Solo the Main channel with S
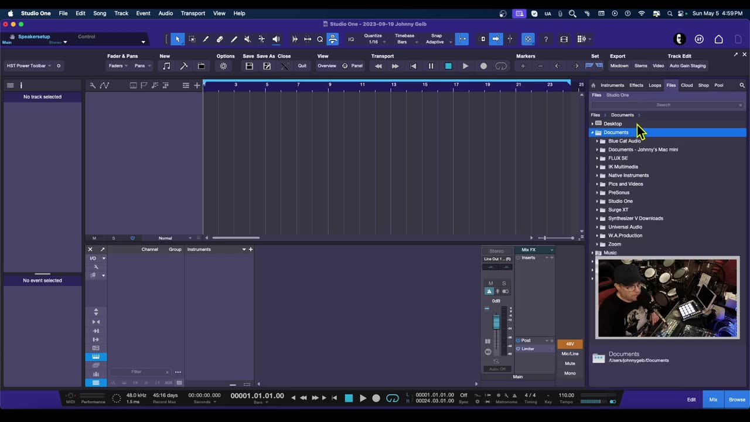The height and width of the screenshot is (422, 750). [504, 283]
